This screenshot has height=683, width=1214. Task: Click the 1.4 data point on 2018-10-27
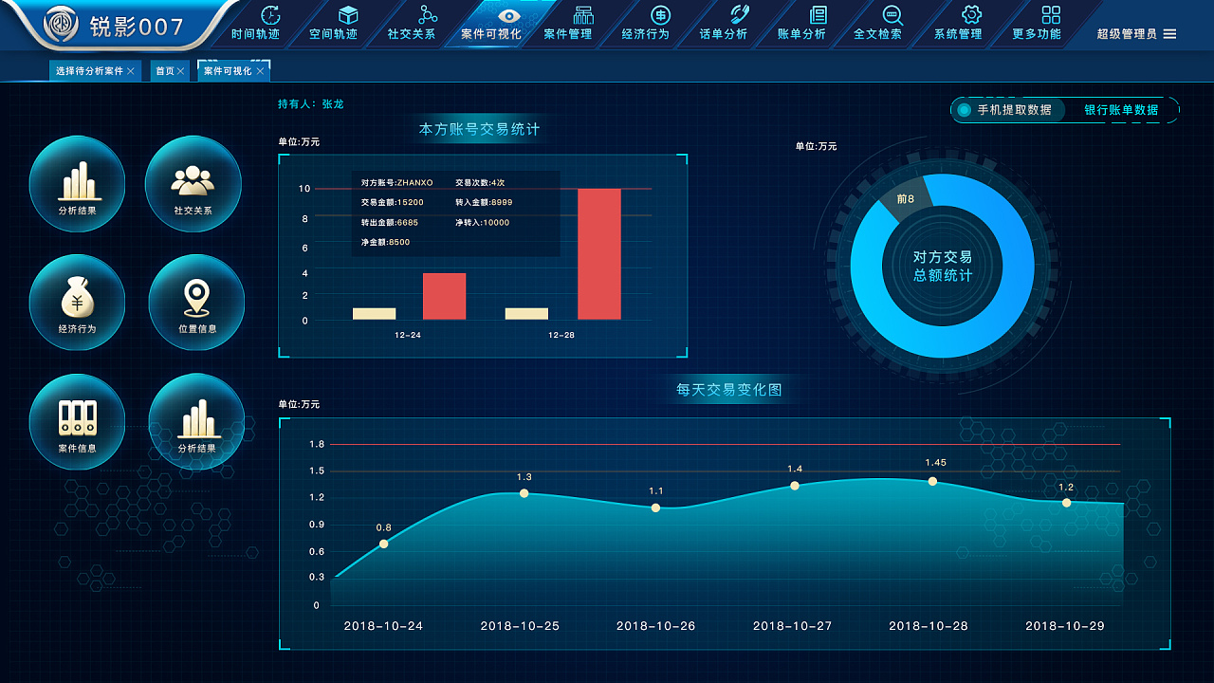tap(795, 486)
